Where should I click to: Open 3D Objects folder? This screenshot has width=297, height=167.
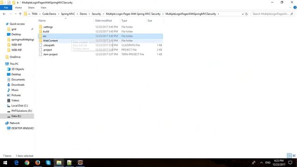(x=18, y=69)
